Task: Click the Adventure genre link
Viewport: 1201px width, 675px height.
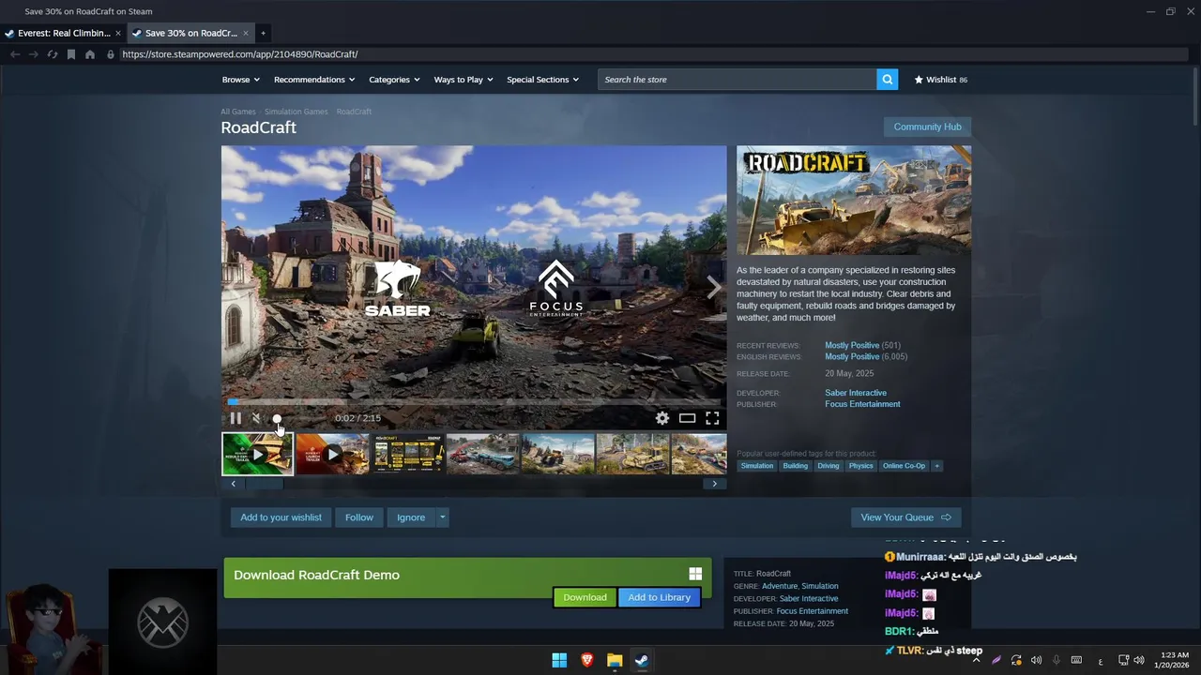Action: 780,586
